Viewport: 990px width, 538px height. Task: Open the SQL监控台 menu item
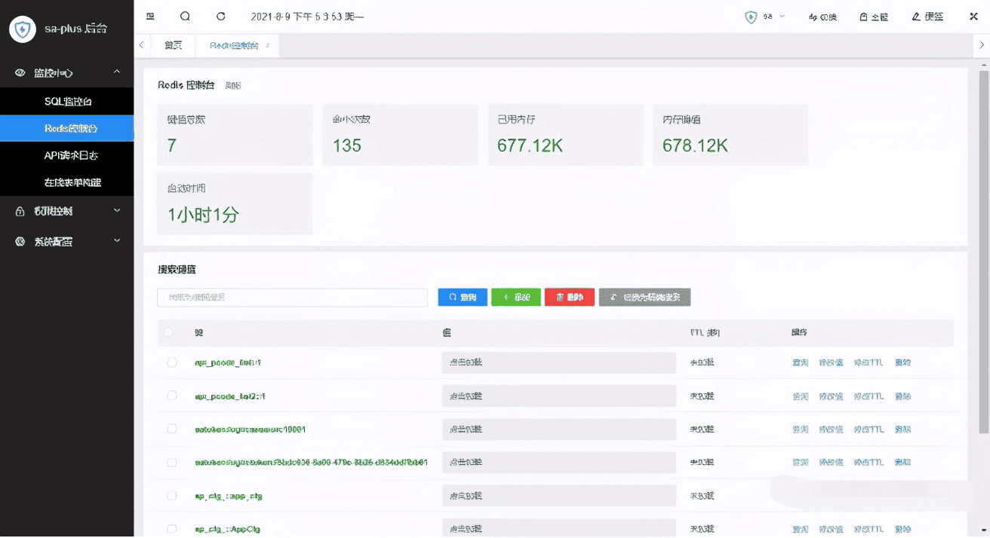[x=67, y=101]
